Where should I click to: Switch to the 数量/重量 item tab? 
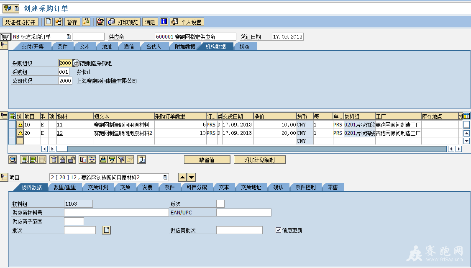[x=65, y=187]
